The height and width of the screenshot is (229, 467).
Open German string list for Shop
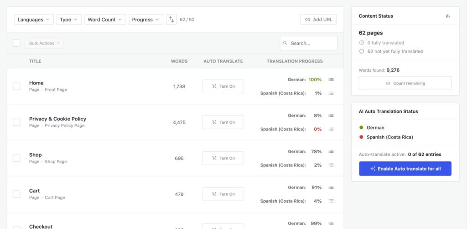tap(331, 151)
